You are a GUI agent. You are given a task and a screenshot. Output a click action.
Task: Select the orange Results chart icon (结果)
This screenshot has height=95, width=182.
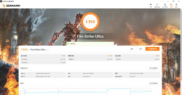tap(171, 5)
